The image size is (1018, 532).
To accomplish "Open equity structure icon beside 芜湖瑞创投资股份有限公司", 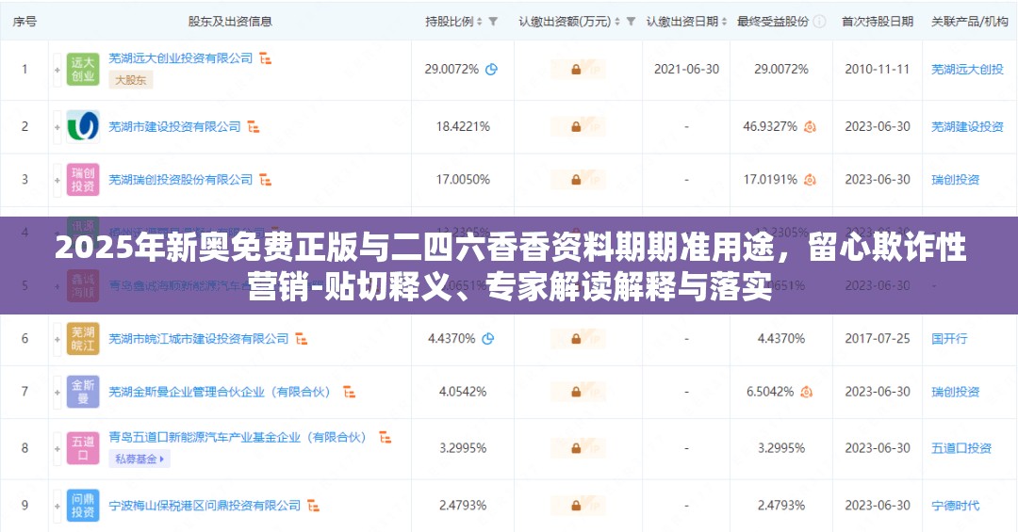I will point(265,180).
